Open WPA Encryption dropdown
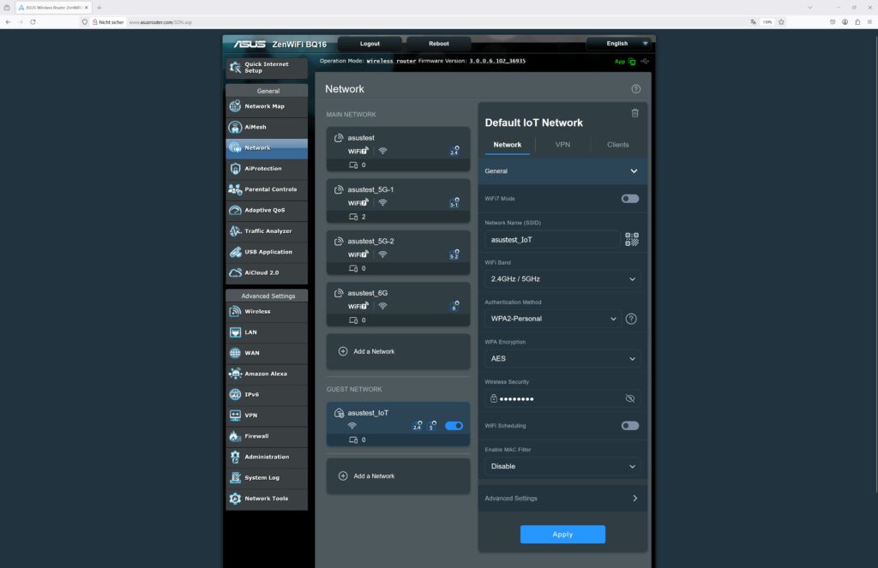This screenshot has height=568, width=878. pos(562,359)
